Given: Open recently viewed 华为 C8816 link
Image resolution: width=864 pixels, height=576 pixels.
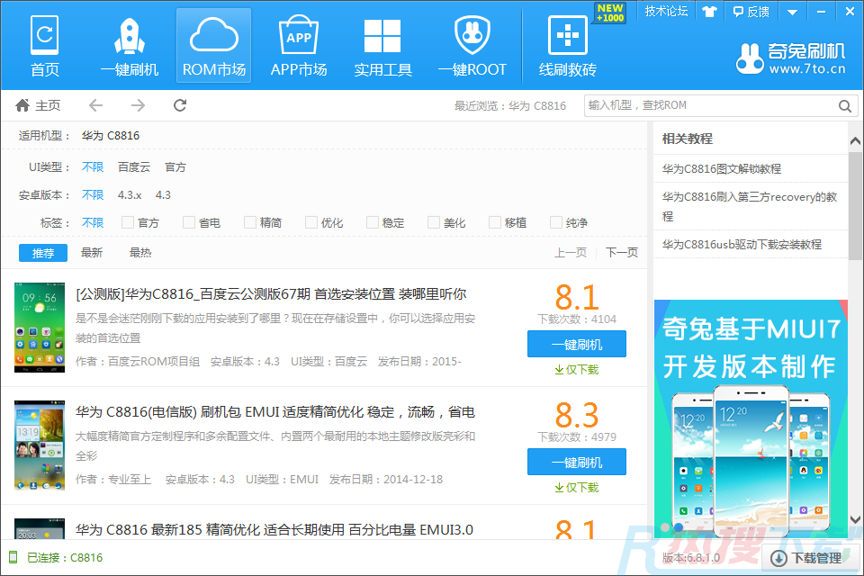Looking at the screenshot, I should (x=536, y=106).
